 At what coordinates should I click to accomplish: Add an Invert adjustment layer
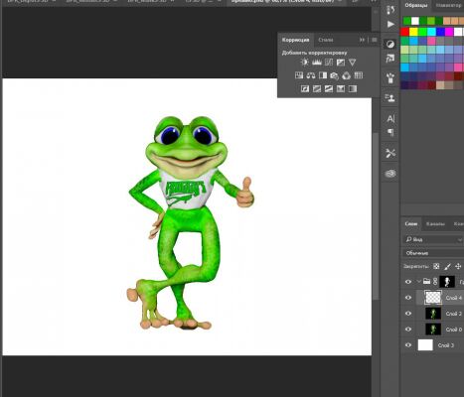[x=305, y=88]
